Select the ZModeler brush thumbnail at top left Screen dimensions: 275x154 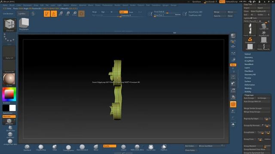pyautogui.click(x=9, y=25)
